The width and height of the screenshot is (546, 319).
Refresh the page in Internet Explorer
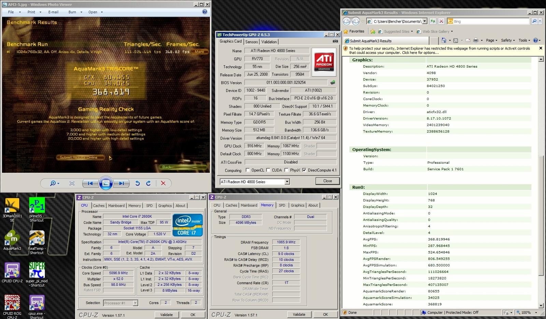(x=433, y=21)
